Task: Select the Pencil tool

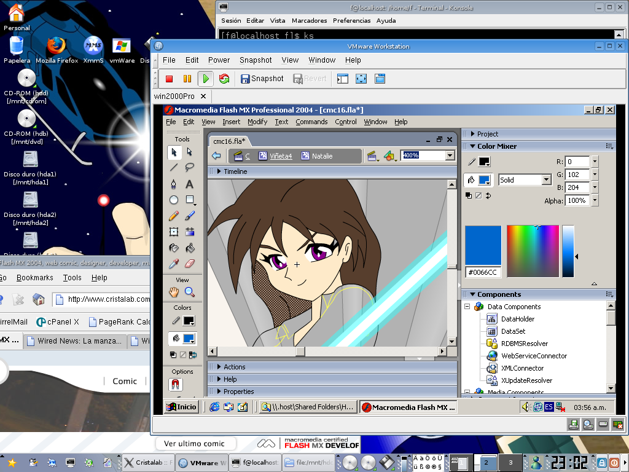Action: click(174, 216)
